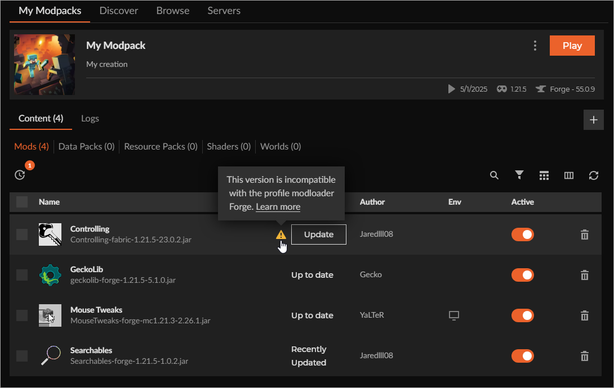Follow the Learn more link
Viewport: 614px width, 388px height.
278,207
